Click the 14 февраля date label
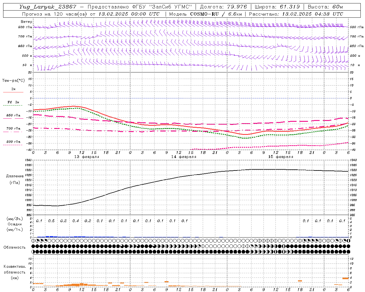Screen dimensions: 365x292 (x=184, y=157)
